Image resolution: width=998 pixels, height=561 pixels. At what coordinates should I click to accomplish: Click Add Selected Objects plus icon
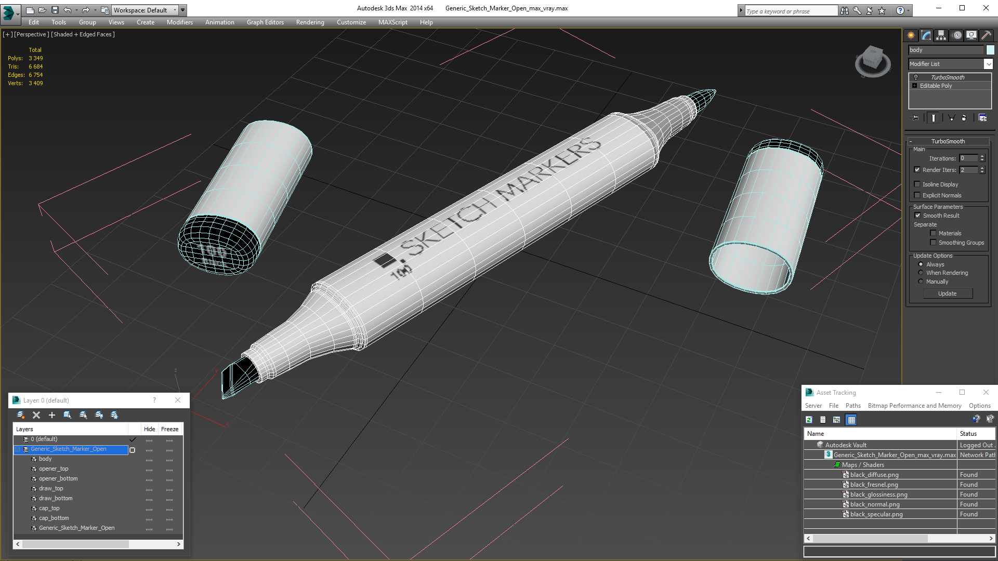pyautogui.click(x=52, y=415)
